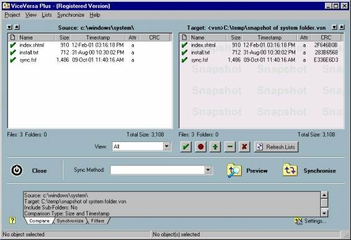Sort source list by Timestamp column
Image resolution: width=351 pixels, height=240 pixels.
point(98,37)
